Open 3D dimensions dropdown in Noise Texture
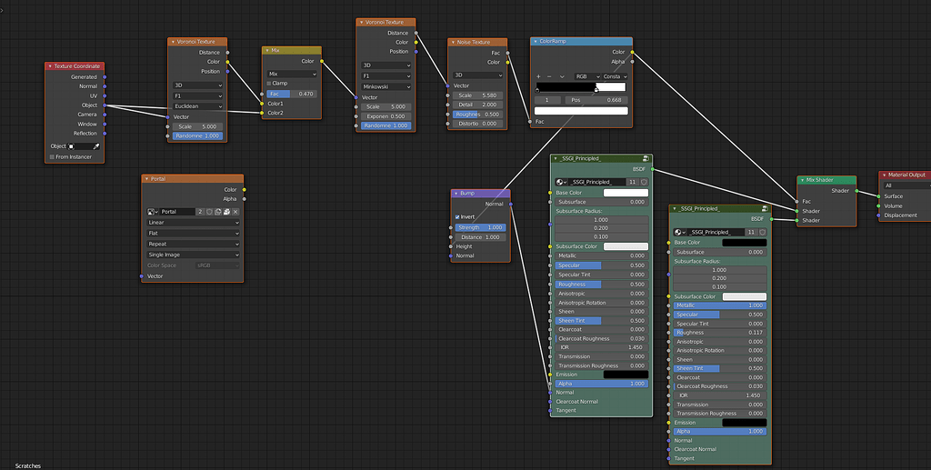This screenshot has height=470, width=931. 477,75
